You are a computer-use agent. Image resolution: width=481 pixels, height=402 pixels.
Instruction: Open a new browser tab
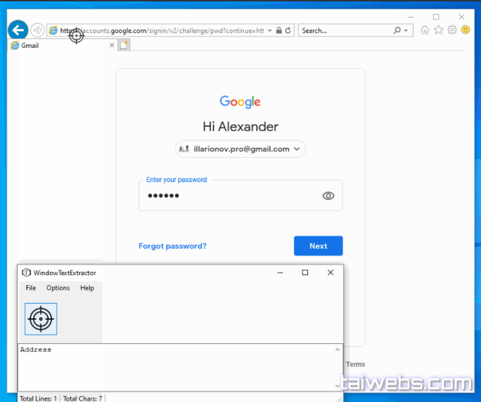coord(124,45)
